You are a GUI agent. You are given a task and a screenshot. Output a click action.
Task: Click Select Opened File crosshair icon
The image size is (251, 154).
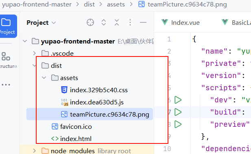click(90, 22)
